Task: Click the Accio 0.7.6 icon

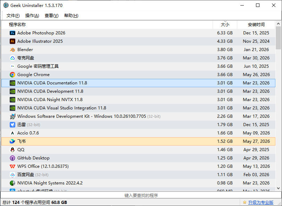Action: point(12,133)
